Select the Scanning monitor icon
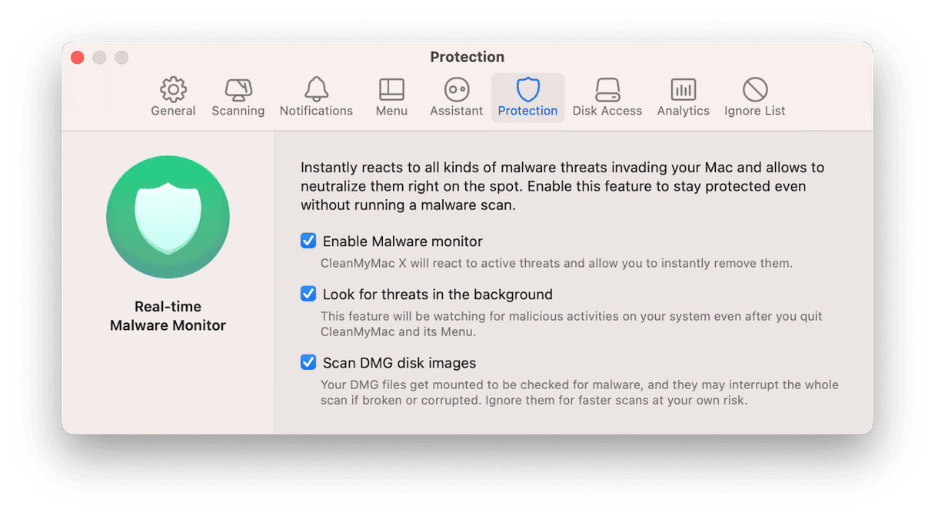 coord(238,89)
